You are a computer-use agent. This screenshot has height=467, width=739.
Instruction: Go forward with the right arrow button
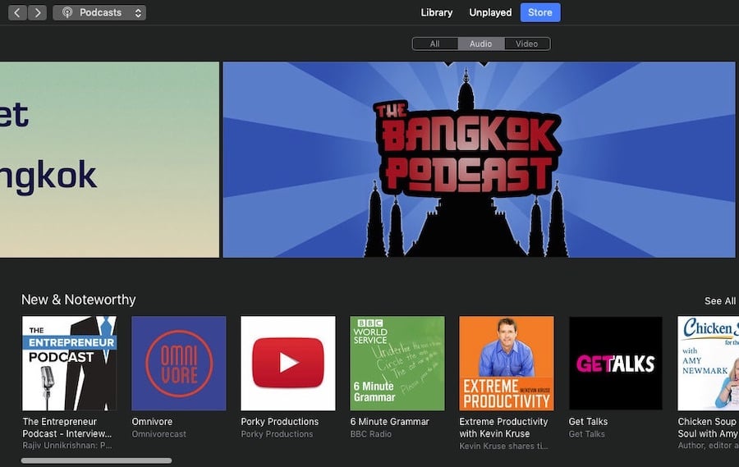(38, 13)
